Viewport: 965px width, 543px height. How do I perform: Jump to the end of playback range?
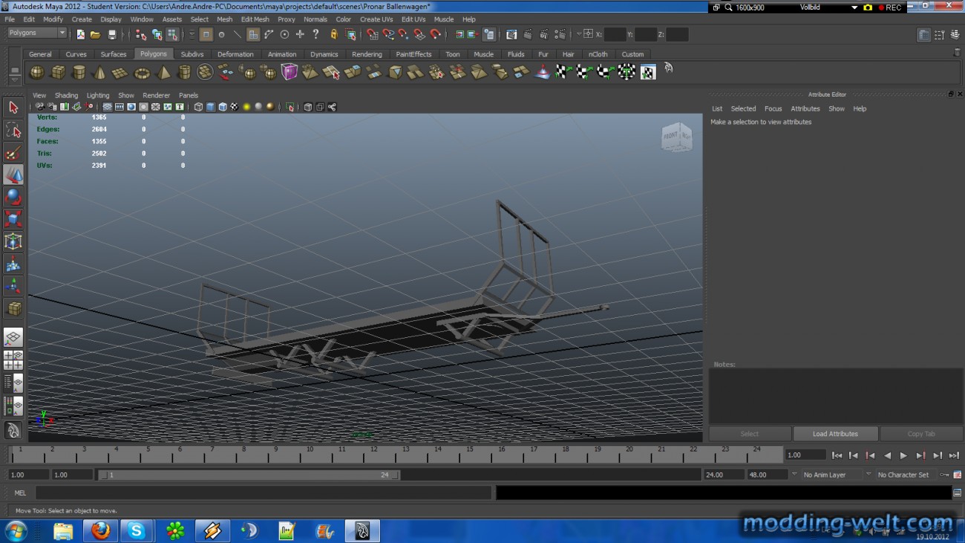point(954,455)
